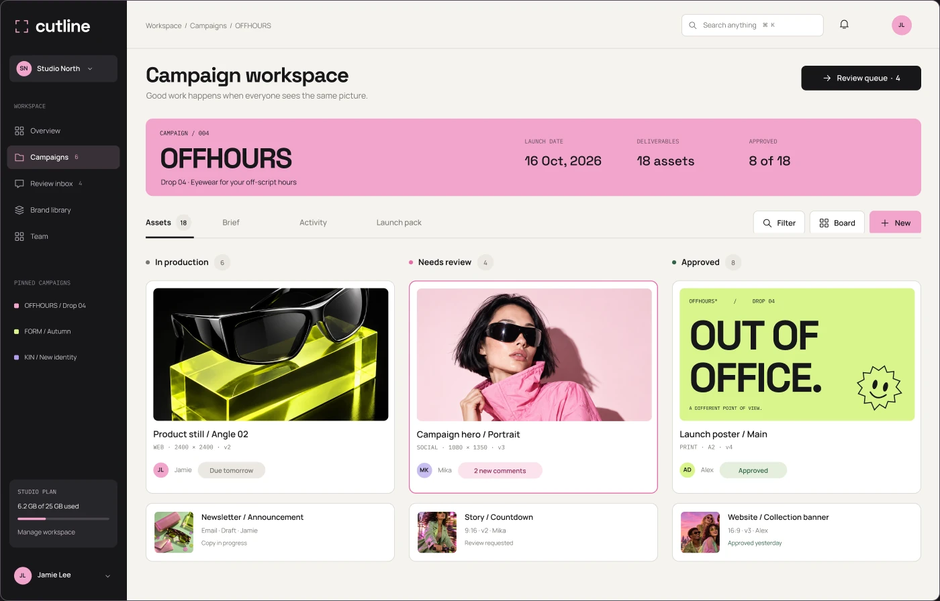This screenshot has width=940, height=601.
Task: Select the Assets tab
Action: 169,223
